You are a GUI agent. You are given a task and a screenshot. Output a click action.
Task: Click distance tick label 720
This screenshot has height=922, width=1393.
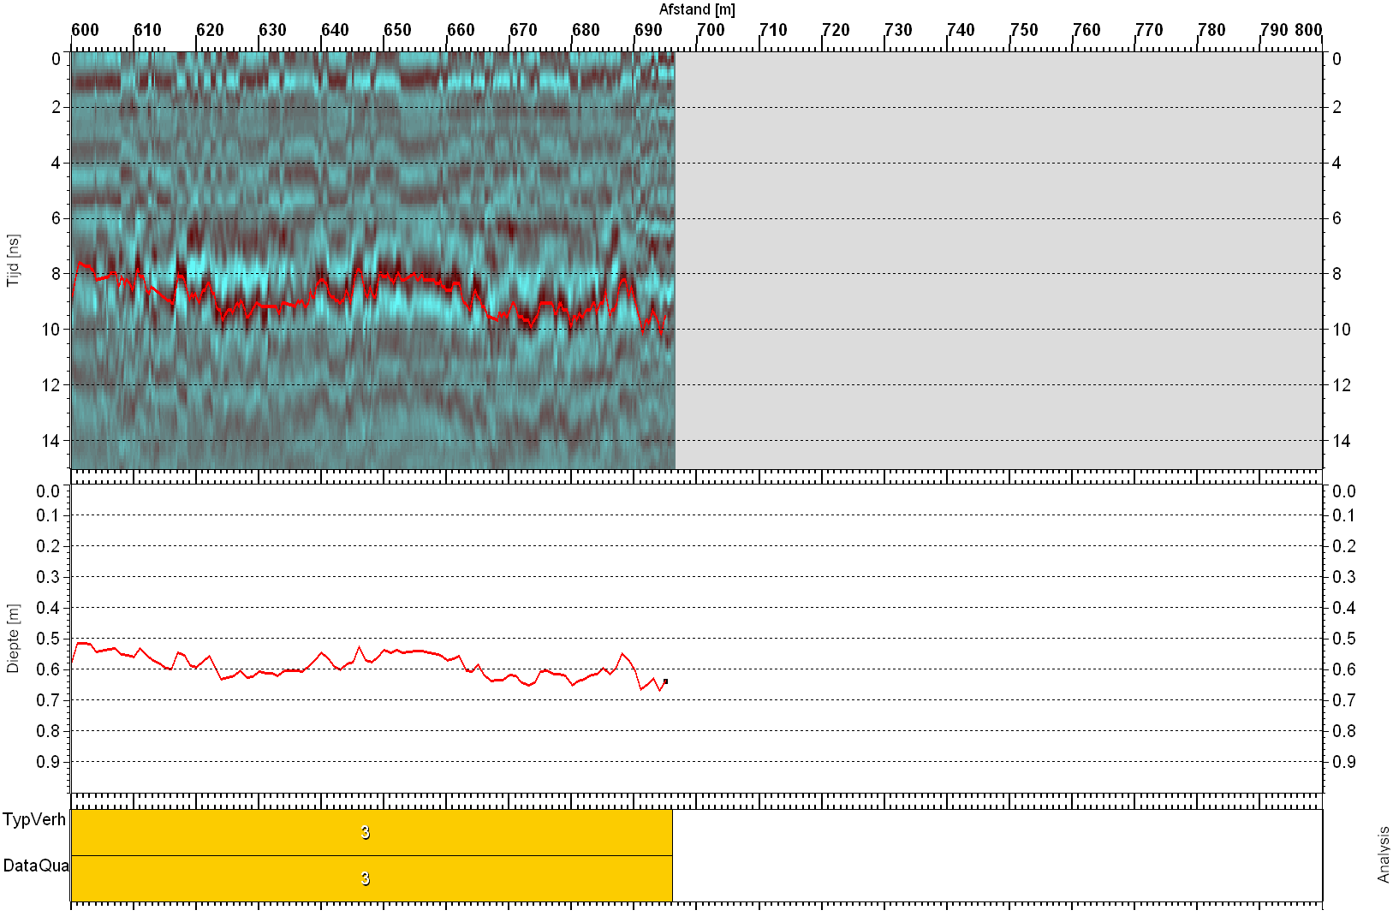coord(836,30)
